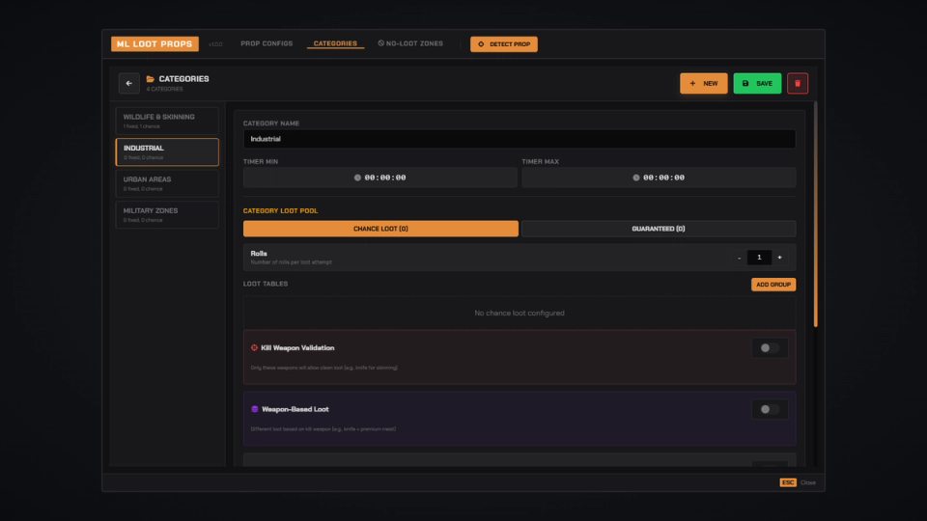Create a new category with New
The width and height of the screenshot is (927, 521).
(704, 83)
